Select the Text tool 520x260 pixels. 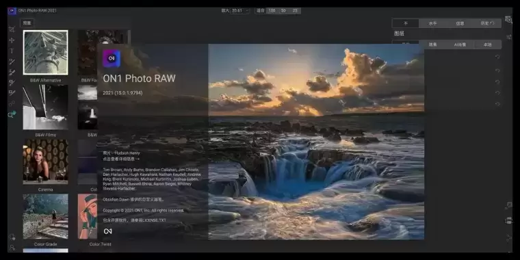tap(12, 51)
